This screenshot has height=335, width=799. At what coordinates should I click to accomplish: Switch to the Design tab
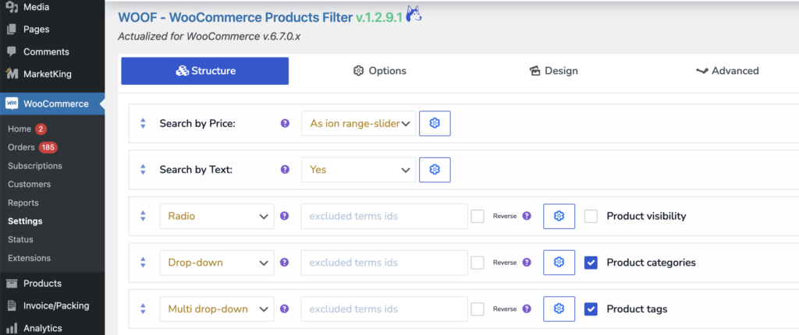[553, 71]
